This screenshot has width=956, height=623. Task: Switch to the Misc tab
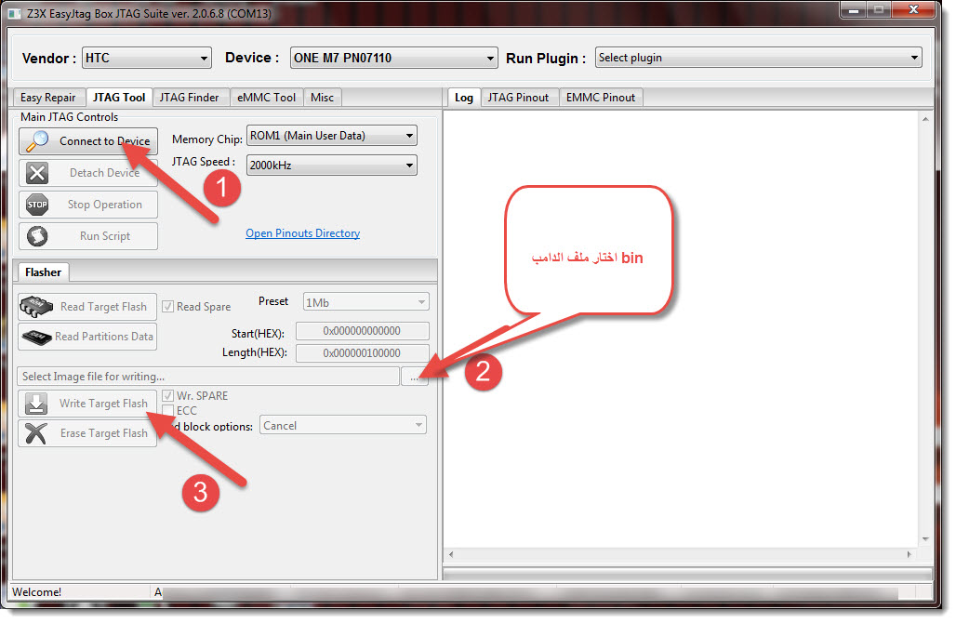pyautogui.click(x=323, y=98)
